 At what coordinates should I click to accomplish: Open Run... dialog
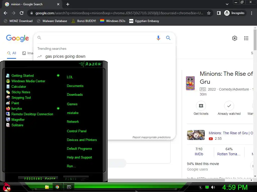point(71,166)
